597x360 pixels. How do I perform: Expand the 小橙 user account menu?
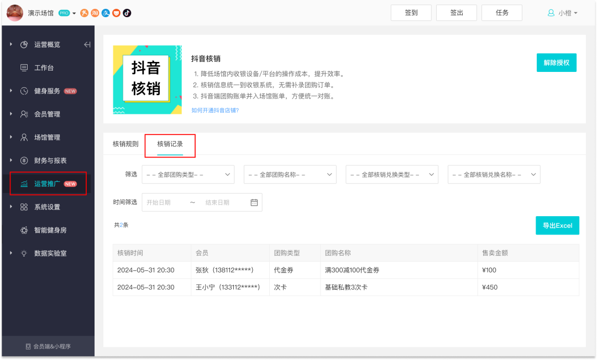tap(563, 13)
